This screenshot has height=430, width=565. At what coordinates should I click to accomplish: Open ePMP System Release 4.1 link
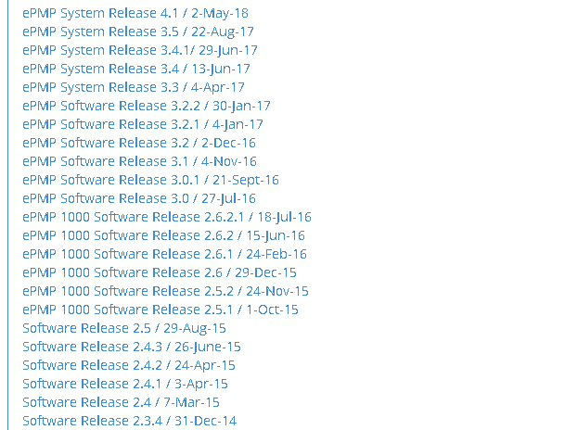pos(135,13)
